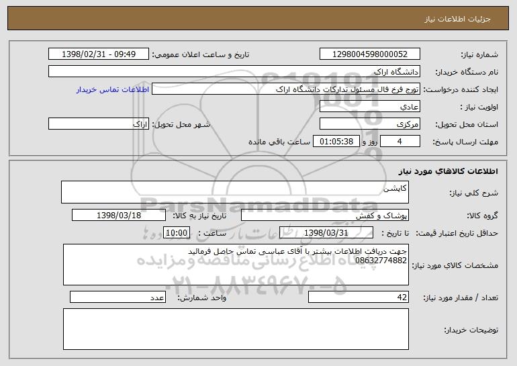The width and height of the screenshot is (517, 366).
Task: Click the request creator field تورج فرخ فال
Action: 286,89
